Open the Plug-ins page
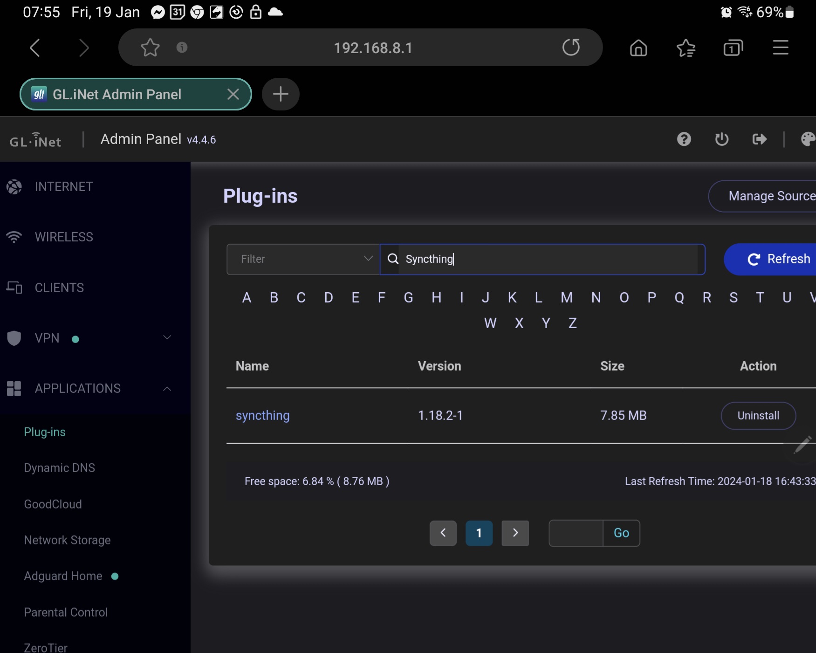Screen dimensions: 816x653 (45, 432)
